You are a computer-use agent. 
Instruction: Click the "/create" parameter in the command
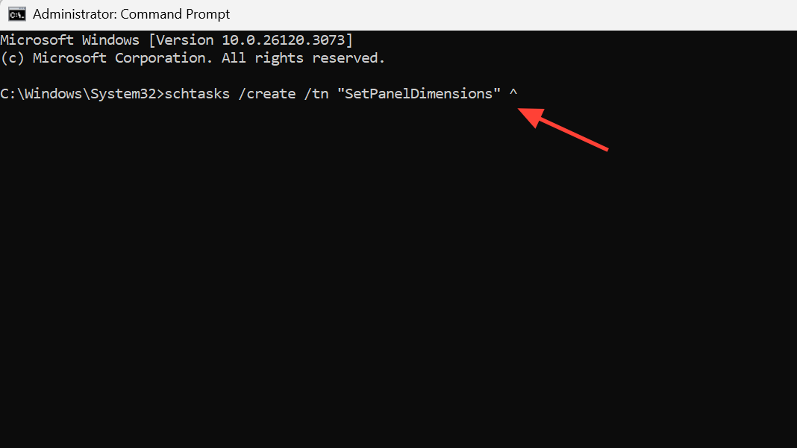point(267,94)
